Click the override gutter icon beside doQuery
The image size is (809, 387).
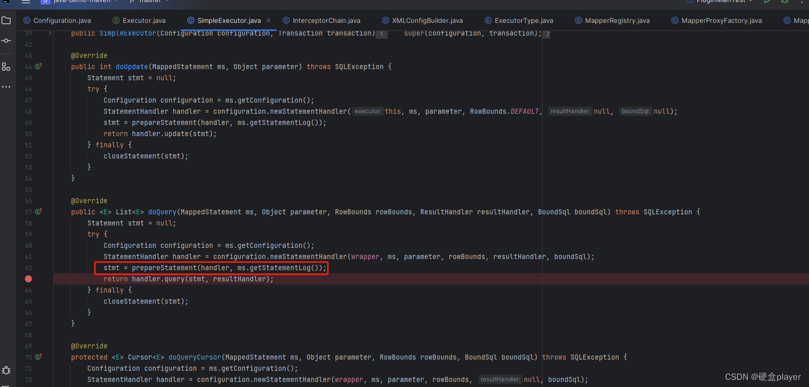(x=39, y=212)
